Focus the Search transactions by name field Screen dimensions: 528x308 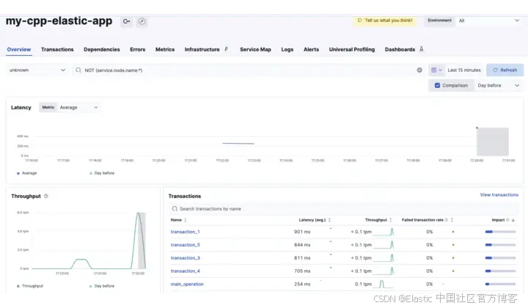click(x=343, y=209)
